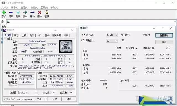Viewport: 177px width, 106px height.
Task: Open the Help (帮助) menu
Action: point(54,7)
